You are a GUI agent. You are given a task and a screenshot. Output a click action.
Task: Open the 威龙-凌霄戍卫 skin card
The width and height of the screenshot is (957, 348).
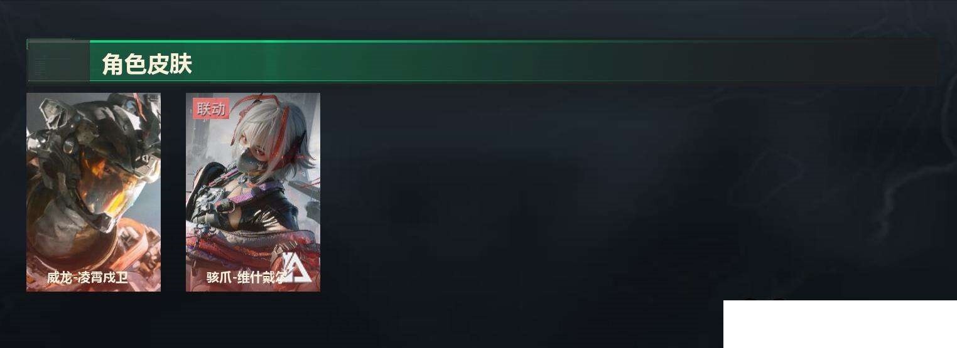coord(94,192)
